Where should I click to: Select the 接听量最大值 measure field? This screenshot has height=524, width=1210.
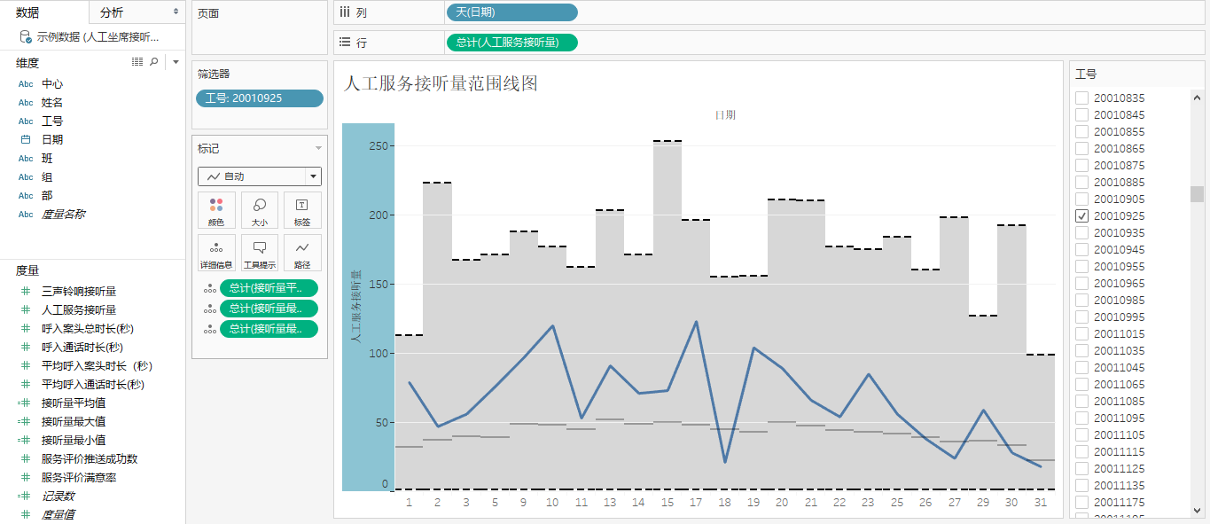74,422
